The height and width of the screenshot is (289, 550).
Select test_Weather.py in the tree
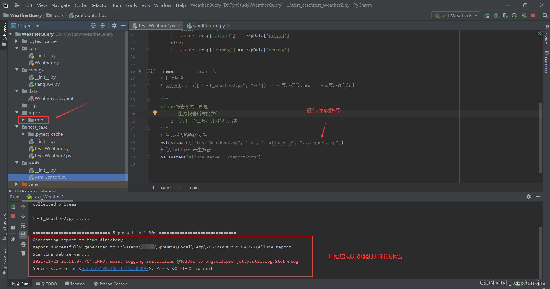pyautogui.click(x=52, y=148)
